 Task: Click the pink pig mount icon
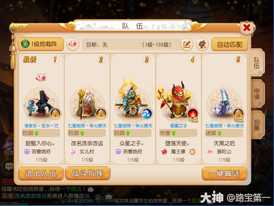(x=73, y=44)
